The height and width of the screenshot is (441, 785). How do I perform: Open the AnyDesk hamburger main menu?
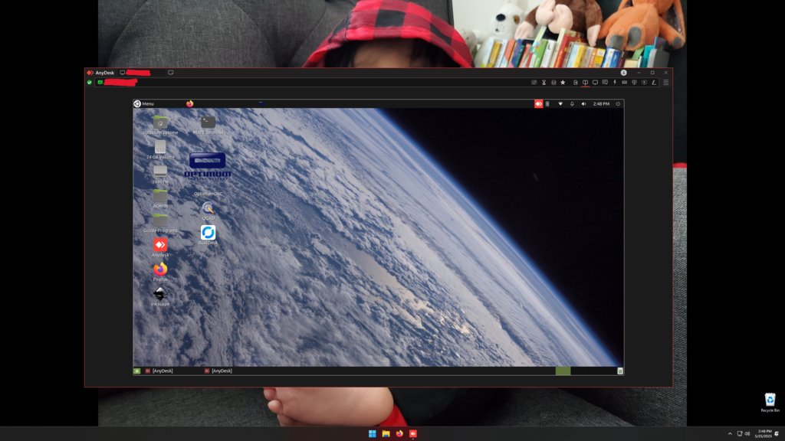tap(666, 83)
